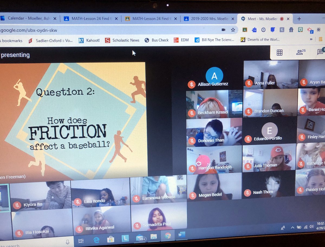
Task: Open the meeting chat icon
Action: (320, 51)
